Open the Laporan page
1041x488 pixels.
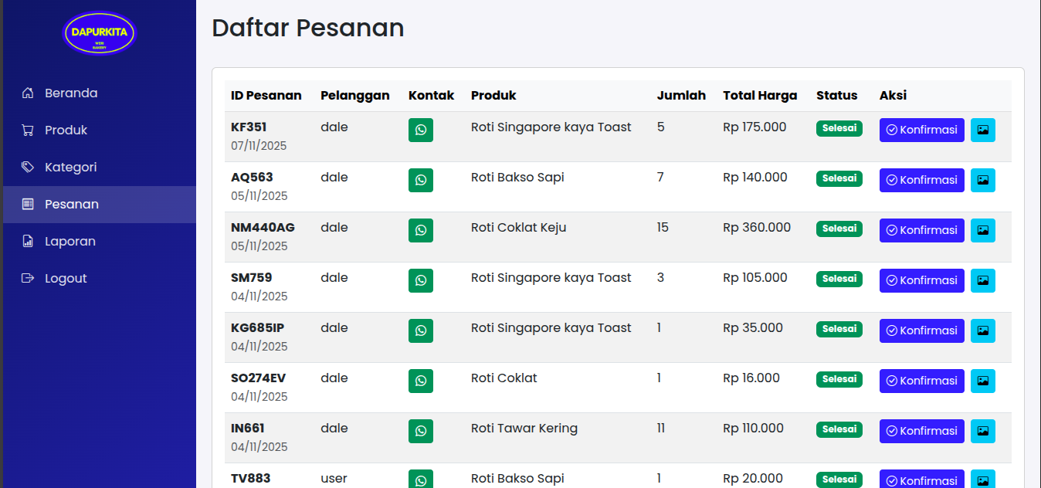tap(100, 242)
